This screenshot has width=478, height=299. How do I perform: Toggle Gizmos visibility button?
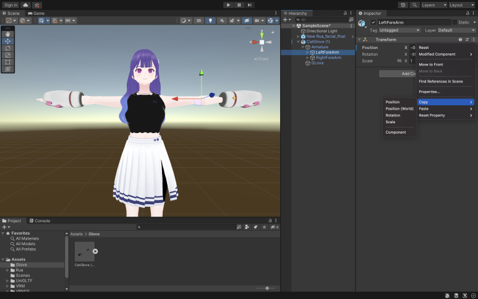point(270,20)
